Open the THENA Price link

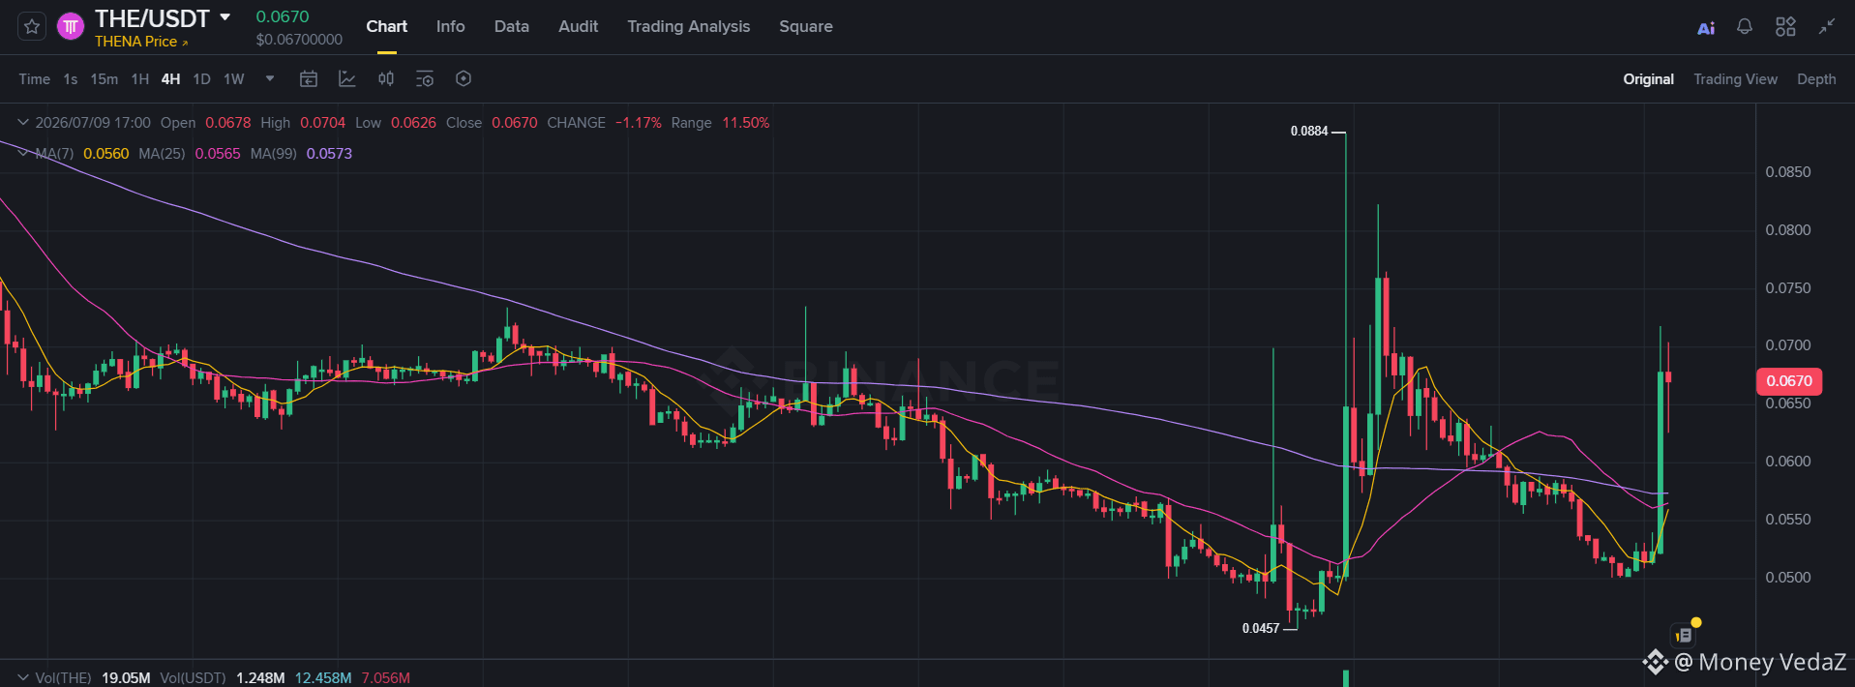click(141, 42)
